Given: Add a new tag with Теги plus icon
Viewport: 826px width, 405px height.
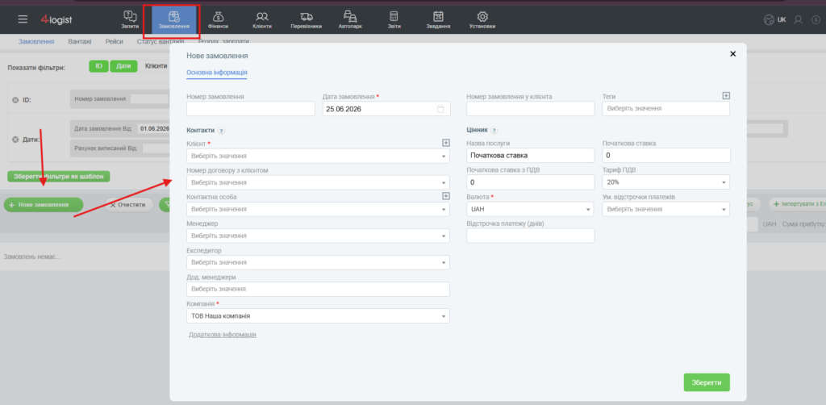Looking at the screenshot, I should pos(726,96).
